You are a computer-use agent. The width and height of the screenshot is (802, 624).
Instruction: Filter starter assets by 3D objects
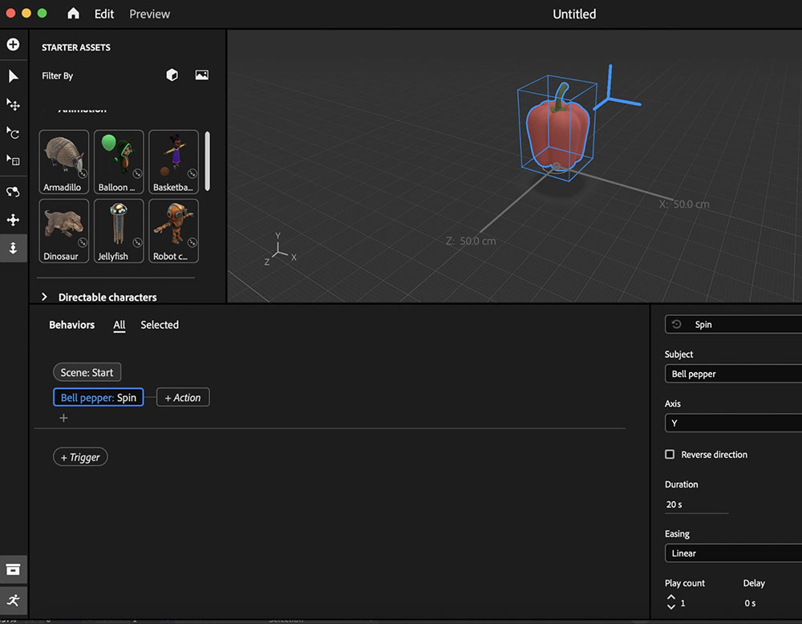coord(172,75)
